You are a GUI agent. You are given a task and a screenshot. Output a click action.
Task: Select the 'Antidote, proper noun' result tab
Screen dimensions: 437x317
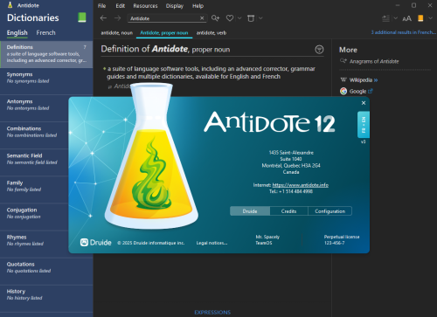coord(164,33)
